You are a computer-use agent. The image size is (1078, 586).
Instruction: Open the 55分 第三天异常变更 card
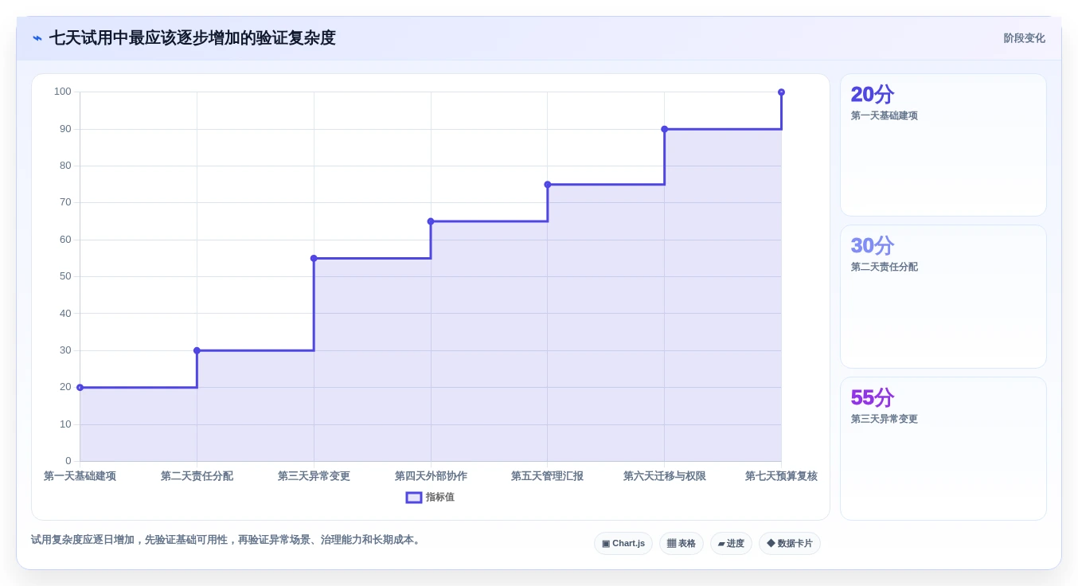pyautogui.click(x=943, y=448)
